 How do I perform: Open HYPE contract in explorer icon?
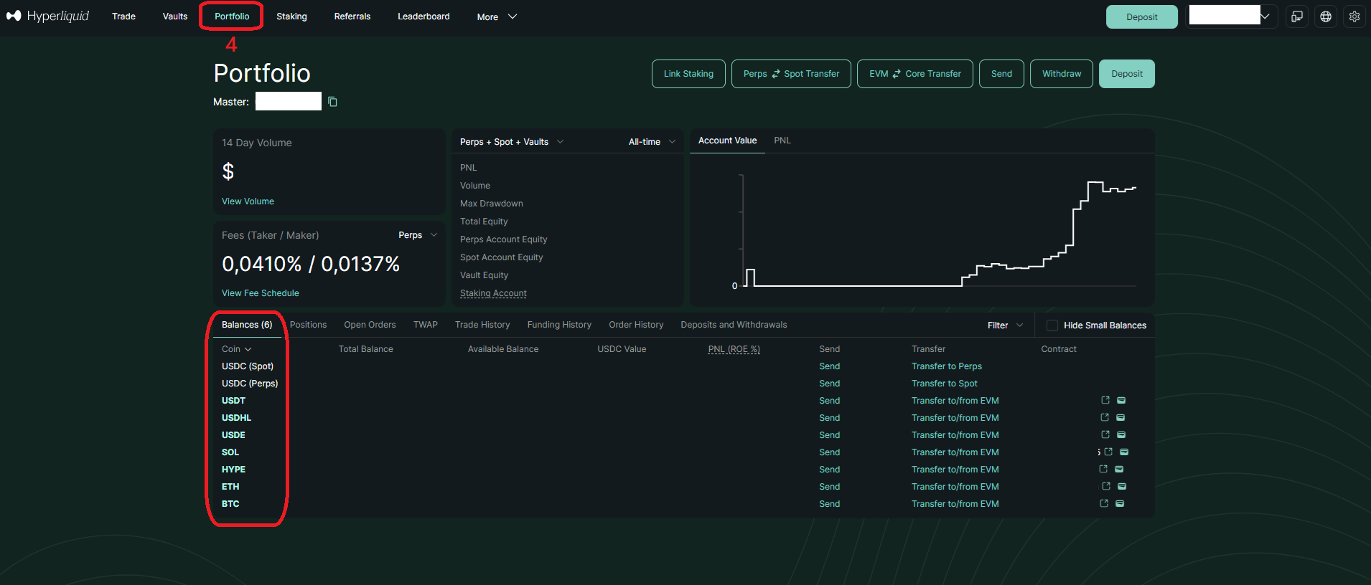[x=1103, y=469]
